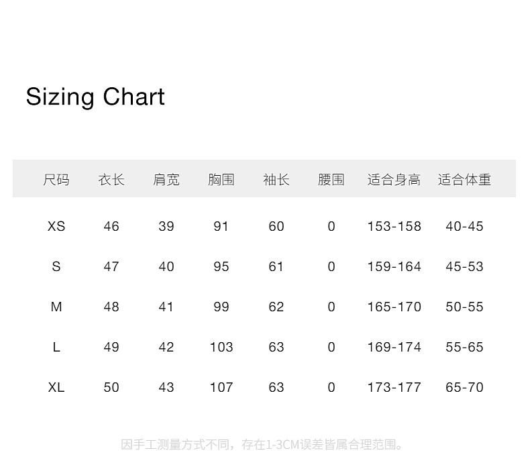Select the bust value 99

pyautogui.click(x=221, y=307)
